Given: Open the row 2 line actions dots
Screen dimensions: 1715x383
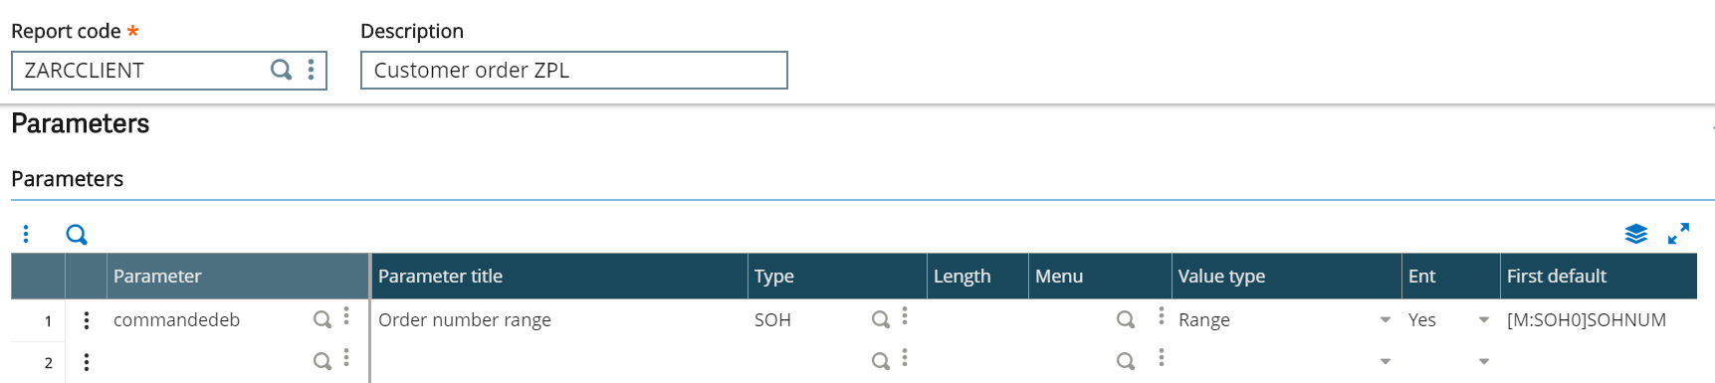Looking at the screenshot, I should (x=87, y=362).
